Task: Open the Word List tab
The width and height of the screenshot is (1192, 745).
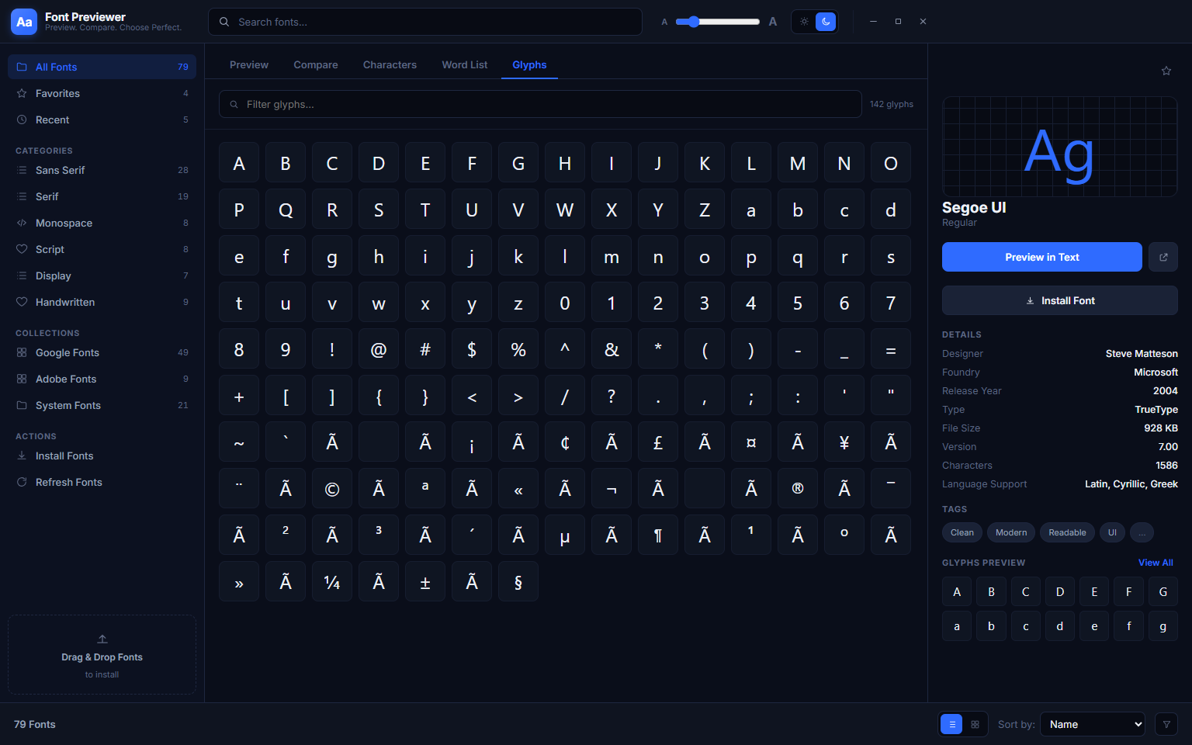Action: tap(465, 65)
